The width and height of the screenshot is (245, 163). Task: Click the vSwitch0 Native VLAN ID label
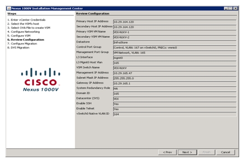pos(93,113)
